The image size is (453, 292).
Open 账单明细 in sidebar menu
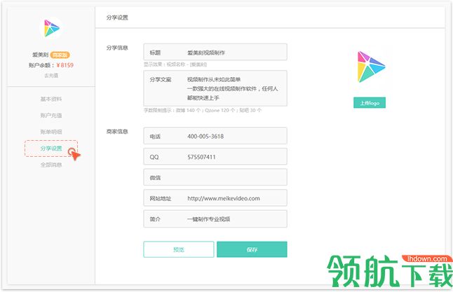pos(51,132)
